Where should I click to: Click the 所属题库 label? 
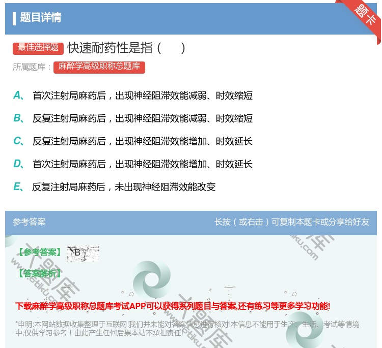tap(32, 67)
